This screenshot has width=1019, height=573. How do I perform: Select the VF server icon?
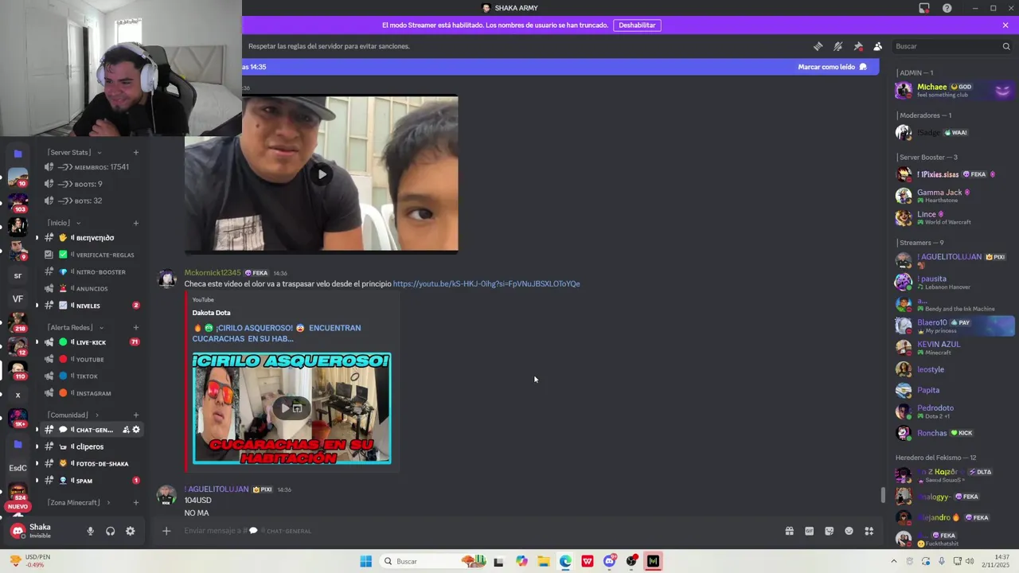click(x=18, y=299)
